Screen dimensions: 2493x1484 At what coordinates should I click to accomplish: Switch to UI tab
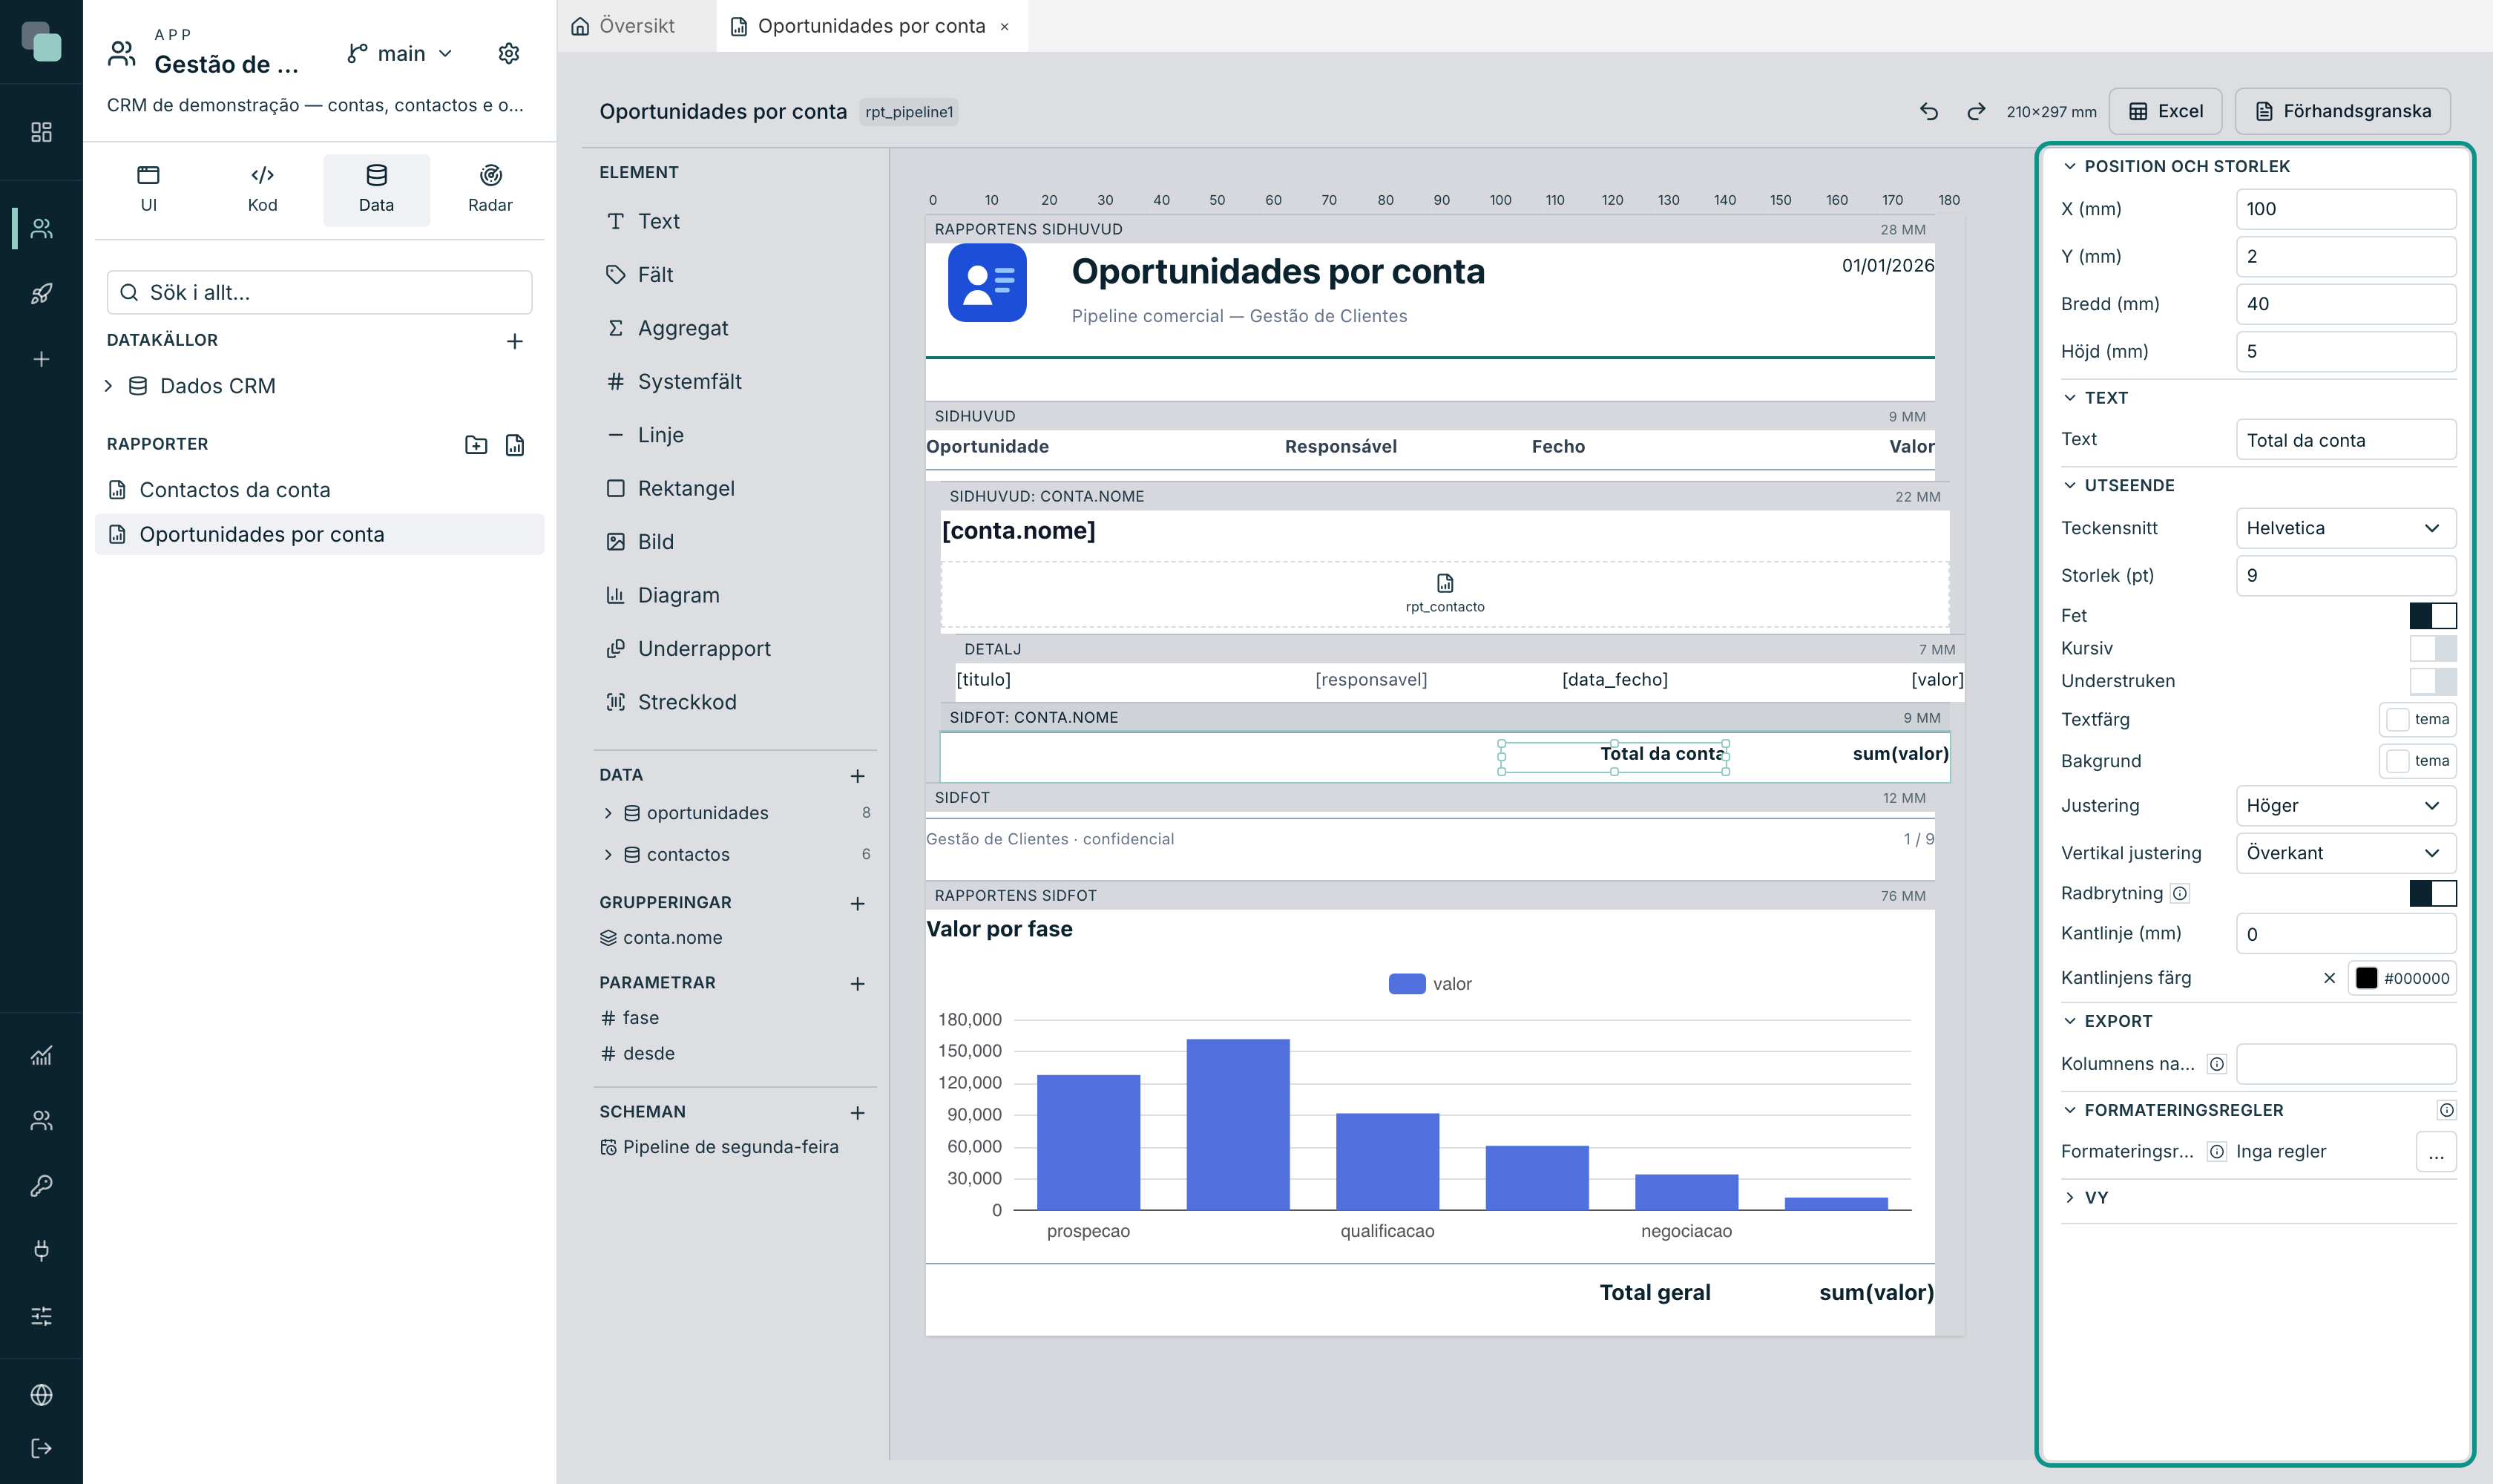pos(148,190)
